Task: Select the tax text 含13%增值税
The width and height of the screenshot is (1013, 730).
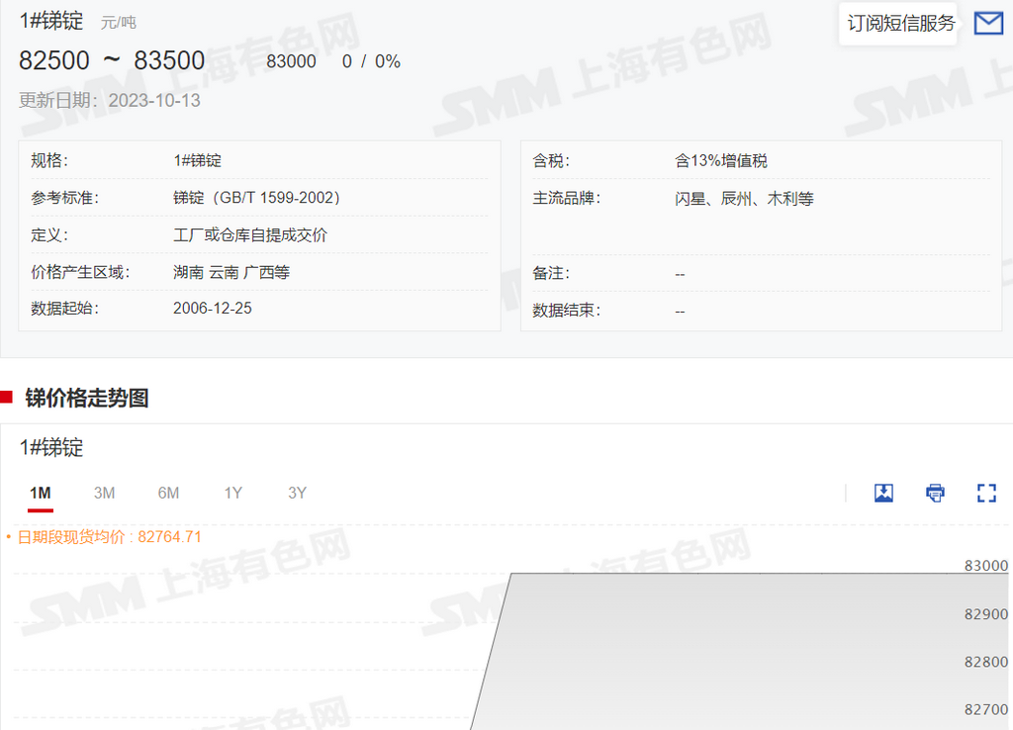Action: [721, 161]
